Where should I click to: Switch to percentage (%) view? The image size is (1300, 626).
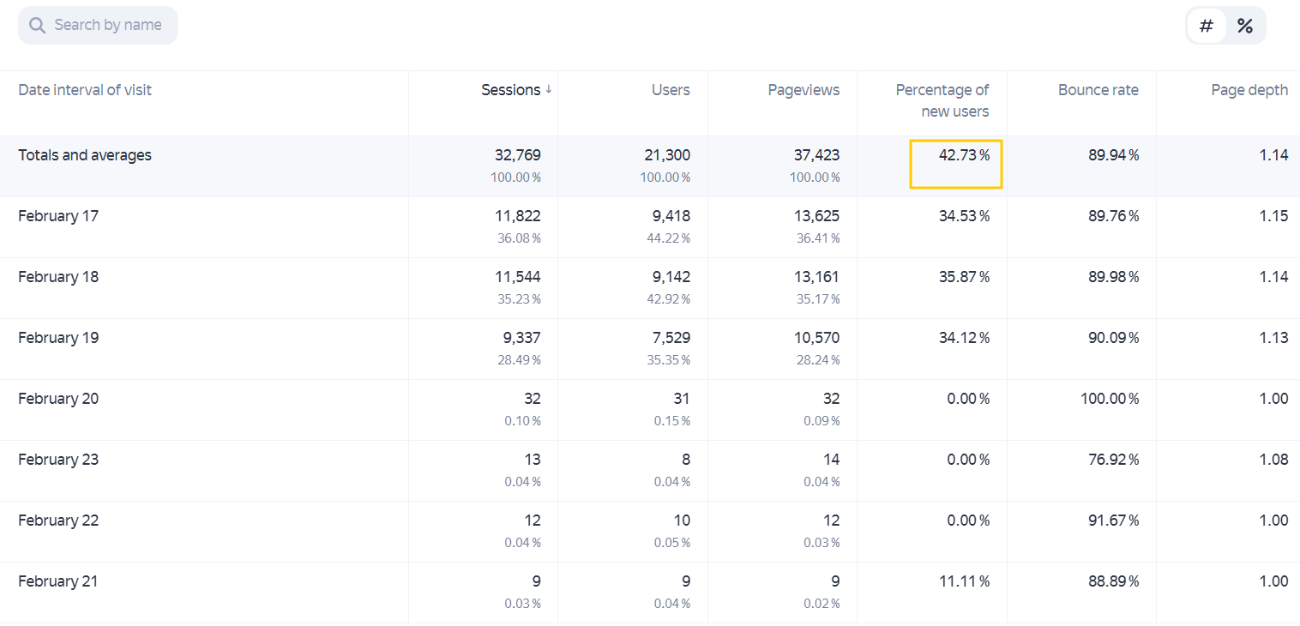tap(1244, 26)
